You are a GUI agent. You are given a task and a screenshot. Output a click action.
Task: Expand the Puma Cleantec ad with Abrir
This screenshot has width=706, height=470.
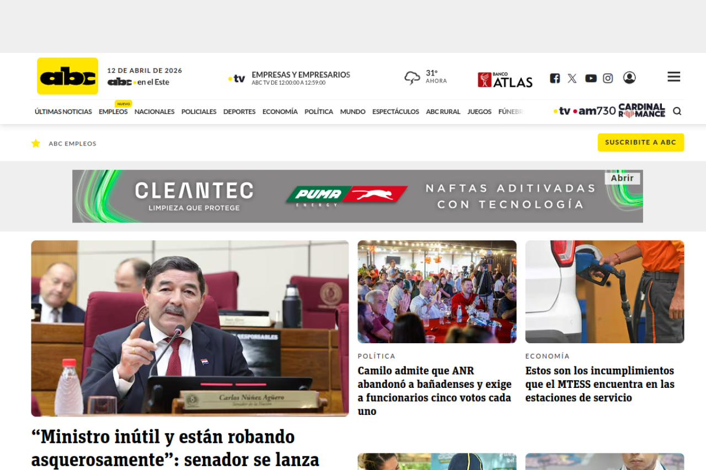[x=622, y=178]
